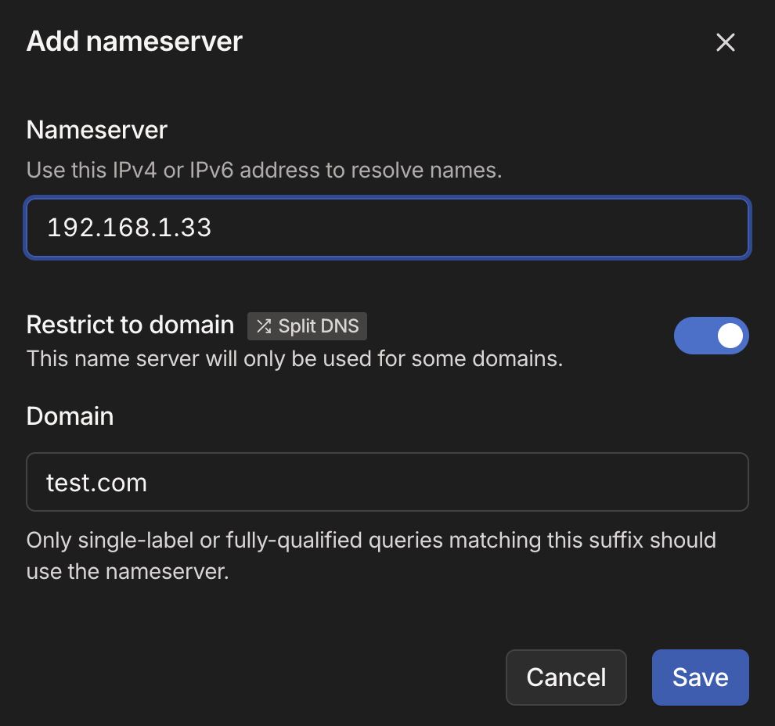
Task: Save the nameserver settings
Action: pos(700,677)
